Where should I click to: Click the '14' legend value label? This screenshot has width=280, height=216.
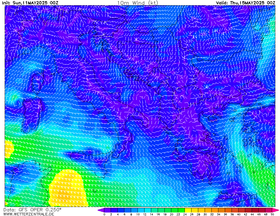(x=151, y=214)
